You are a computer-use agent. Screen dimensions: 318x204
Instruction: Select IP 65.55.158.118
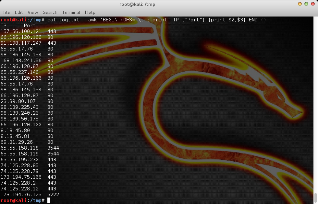coord(19,148)
